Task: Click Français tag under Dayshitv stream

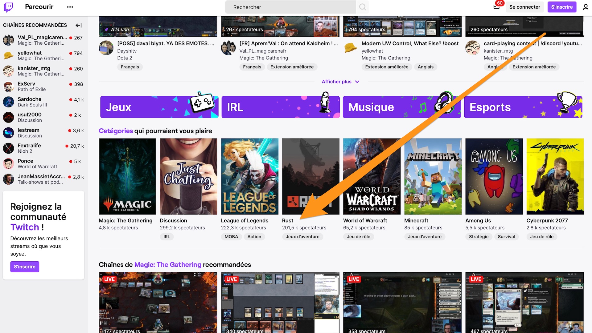Action: (130, 67)
